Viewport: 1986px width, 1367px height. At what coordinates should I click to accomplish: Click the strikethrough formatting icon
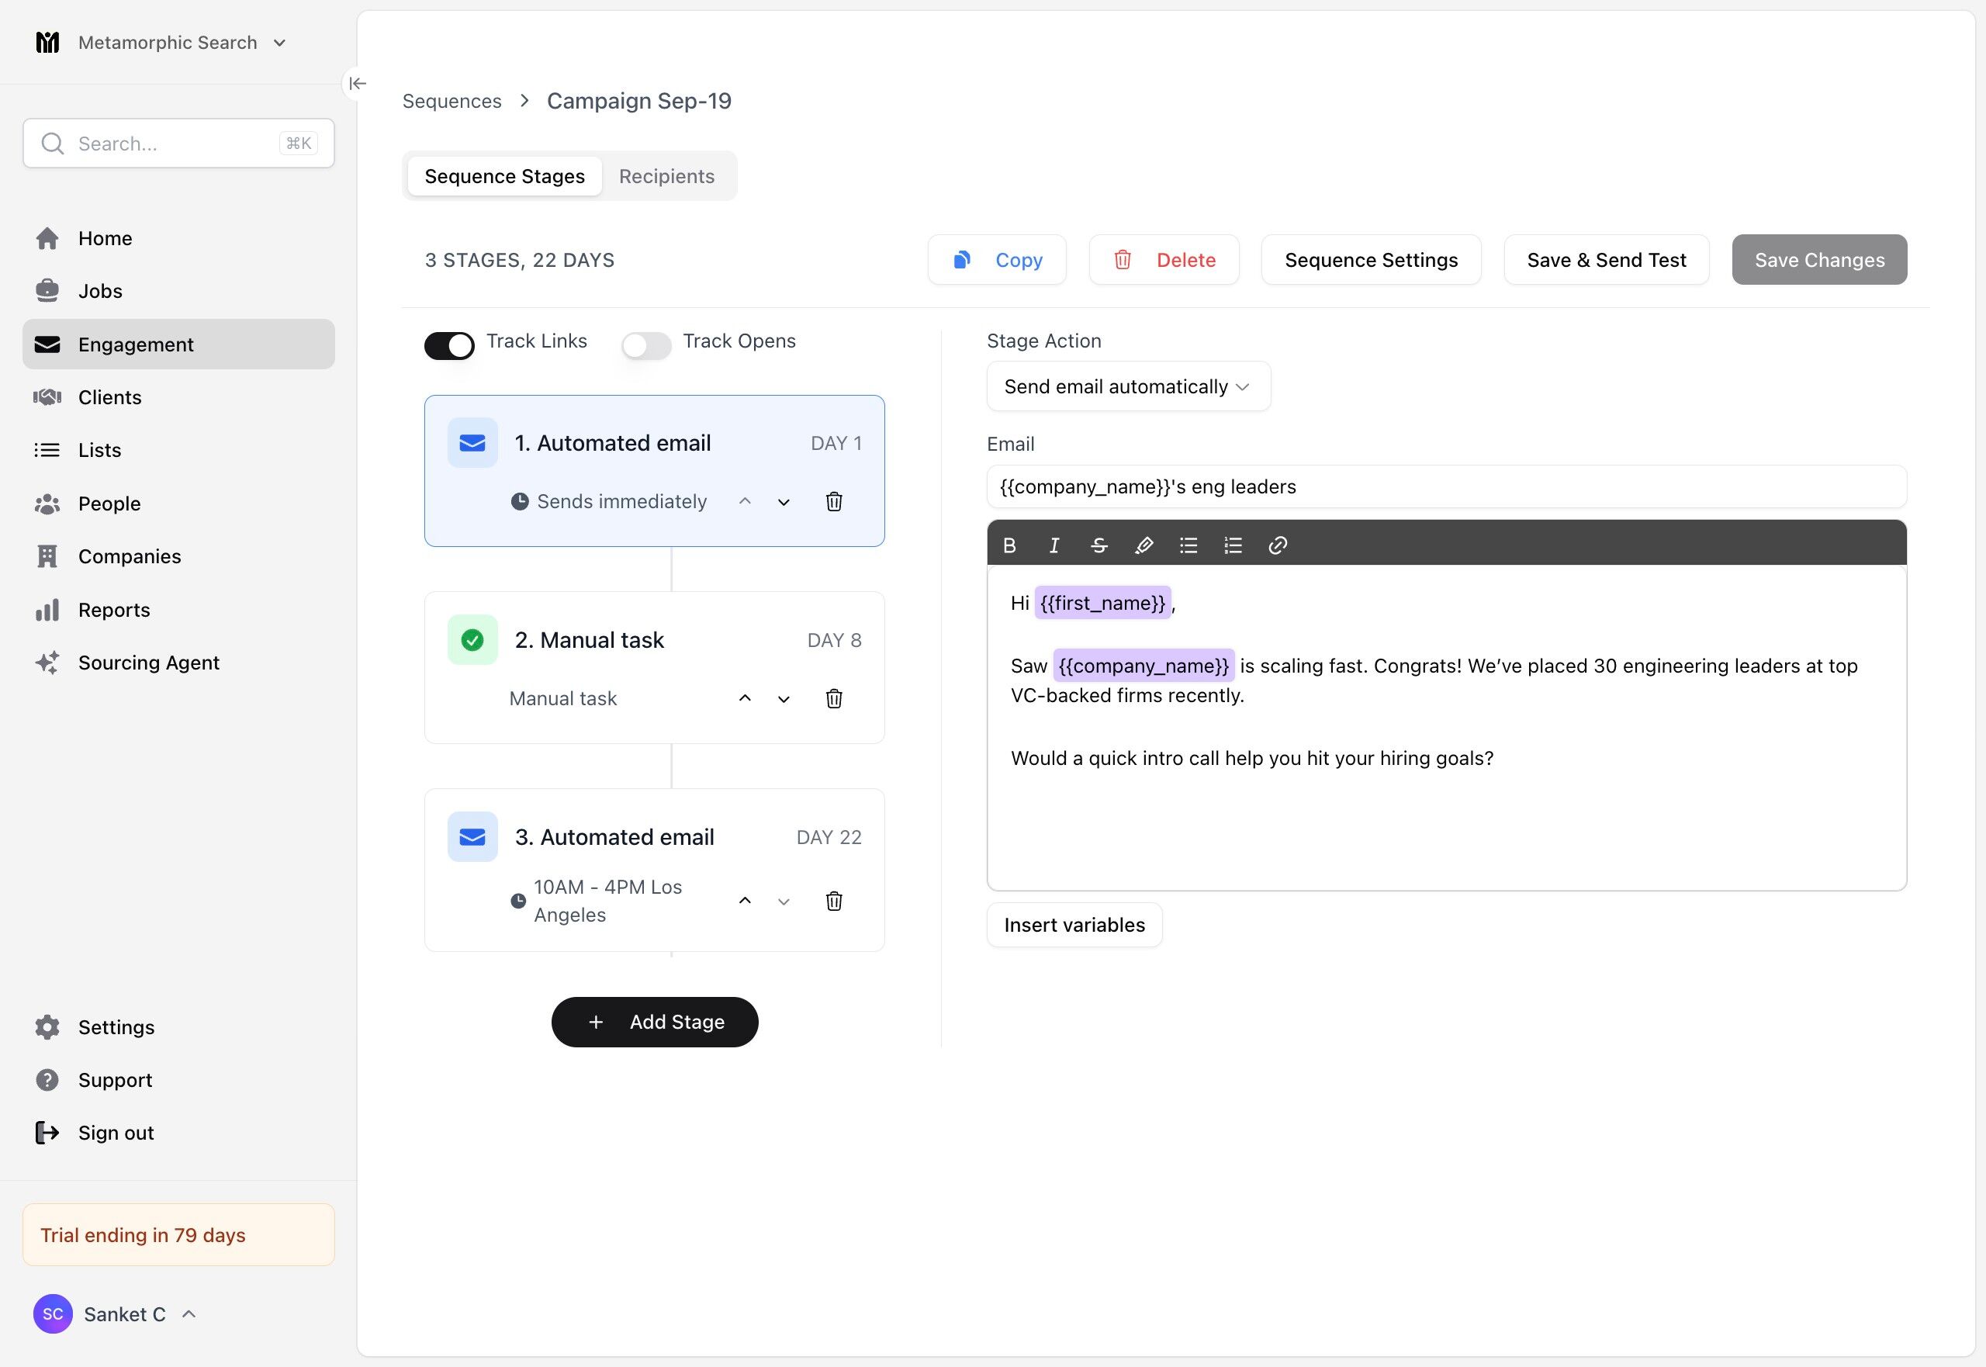pyautogui.click(x=1099, y=545)
